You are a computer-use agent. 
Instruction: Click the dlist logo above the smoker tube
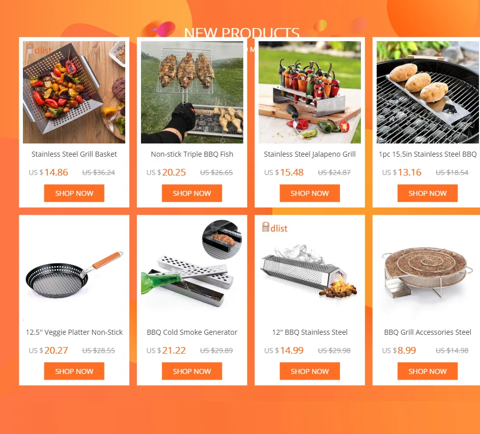274,227
